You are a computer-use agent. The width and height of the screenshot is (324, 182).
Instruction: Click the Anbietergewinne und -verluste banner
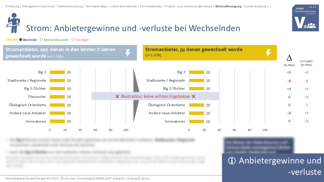point(273,167)
